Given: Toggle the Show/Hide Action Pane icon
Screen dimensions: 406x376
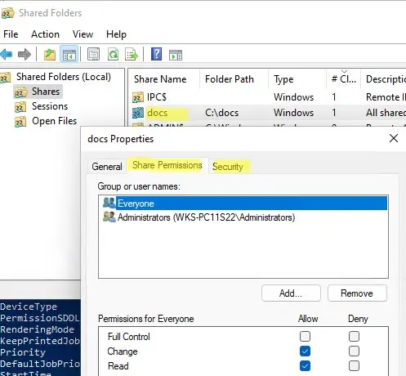Looking at the screenshot, I should coord(176,55).
